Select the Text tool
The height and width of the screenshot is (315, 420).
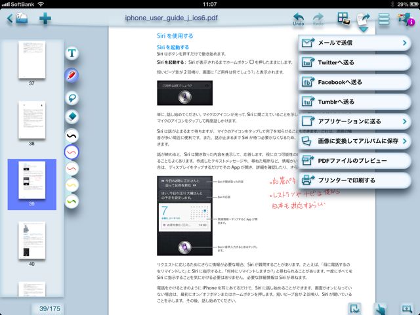pos(72,53)
